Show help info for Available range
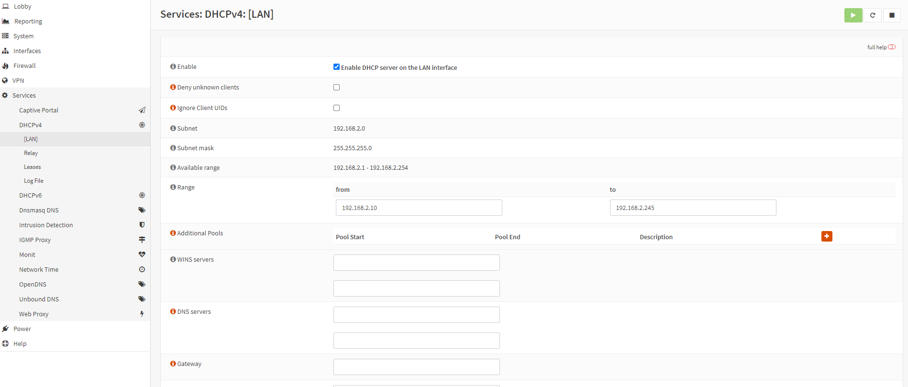908x387 pixels. [173, 167]
